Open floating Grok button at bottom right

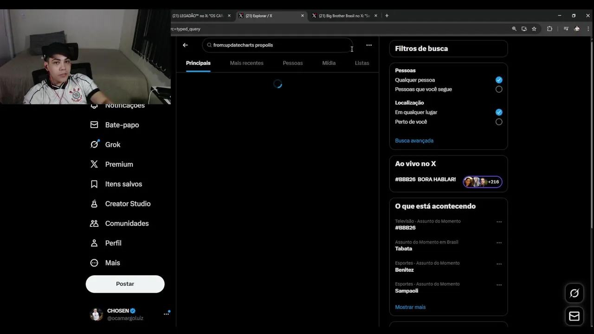click(x=575, y=293)
